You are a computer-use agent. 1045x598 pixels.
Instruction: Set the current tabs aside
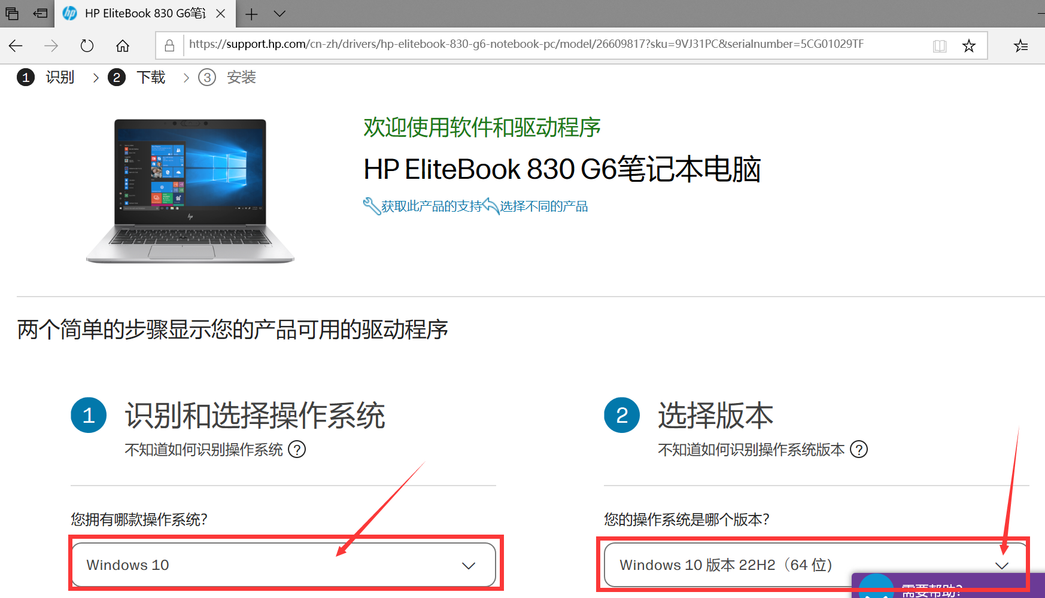[40, 13]
